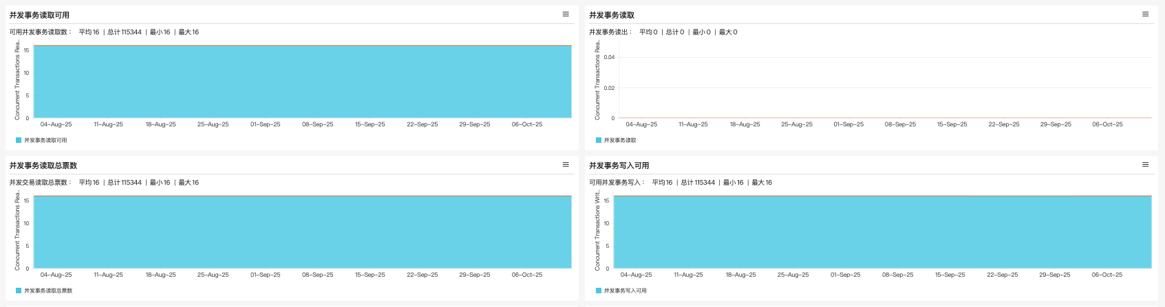The image size is (1165, 307).
Task: Click the 0.02 y-axis value
Action: click(609, 88)
